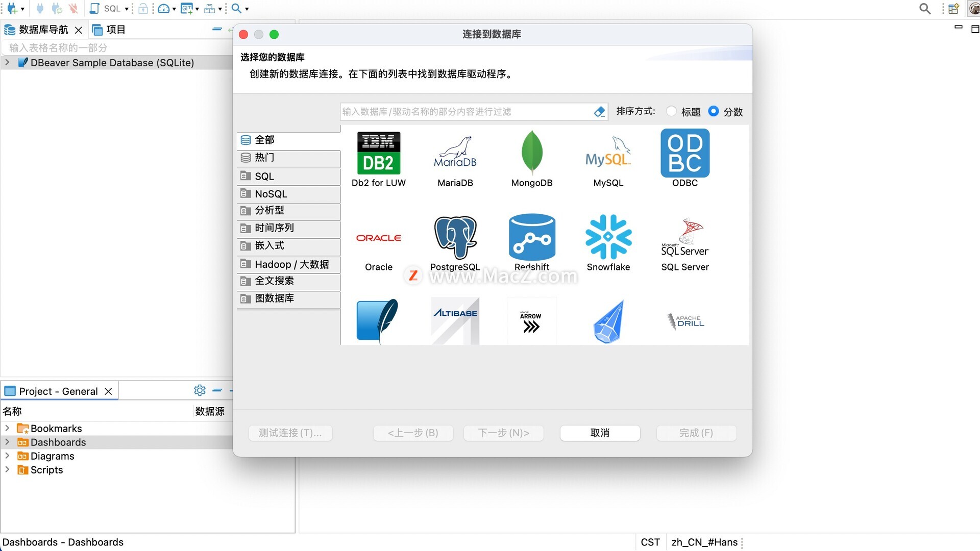
Task: Choose the Redshift driver
Action: coord(532,243)
